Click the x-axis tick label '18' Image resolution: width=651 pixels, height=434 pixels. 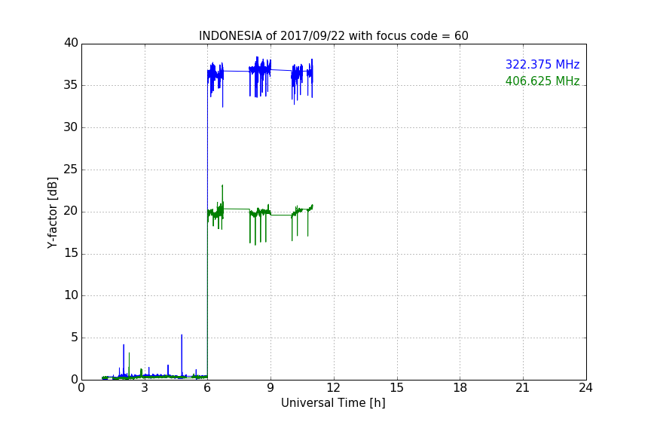tap(460, 388)
